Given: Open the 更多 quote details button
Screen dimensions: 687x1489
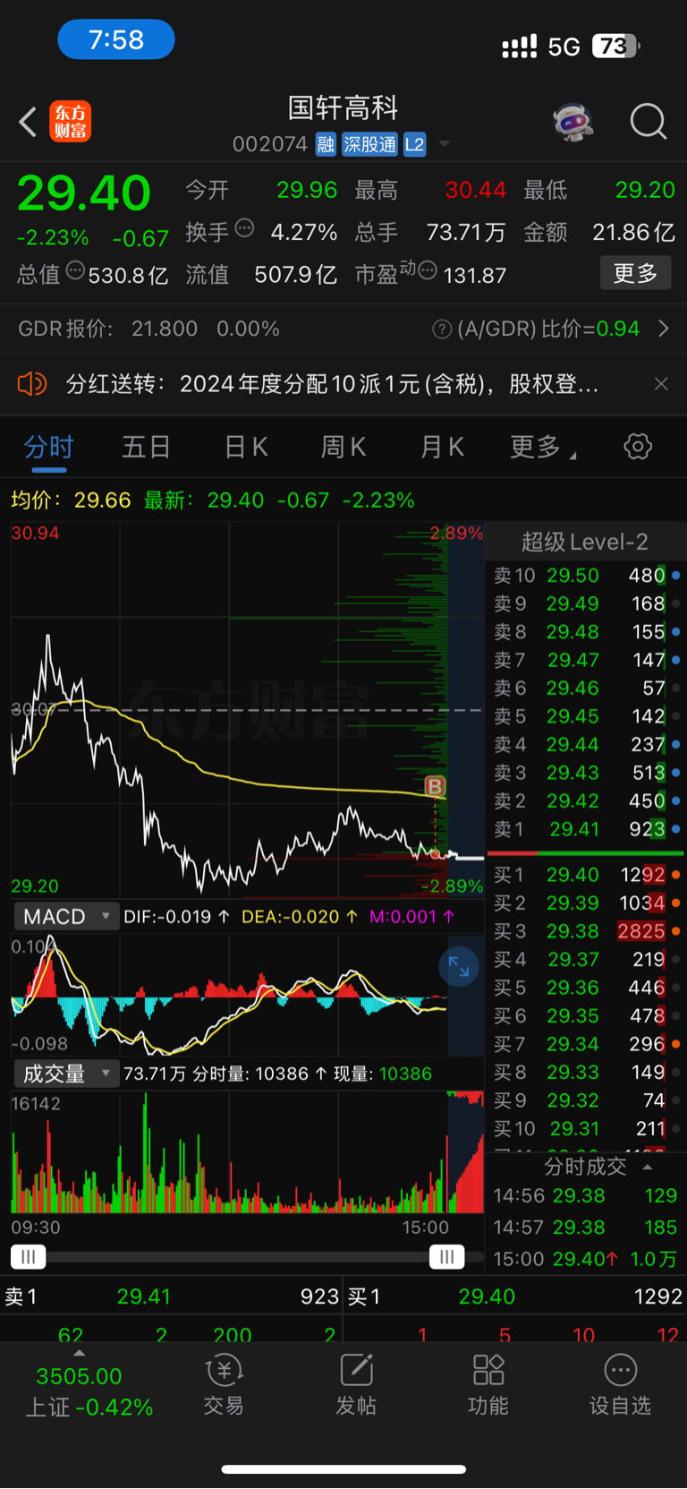Looking at the screenshot, I should coord(636,273).
